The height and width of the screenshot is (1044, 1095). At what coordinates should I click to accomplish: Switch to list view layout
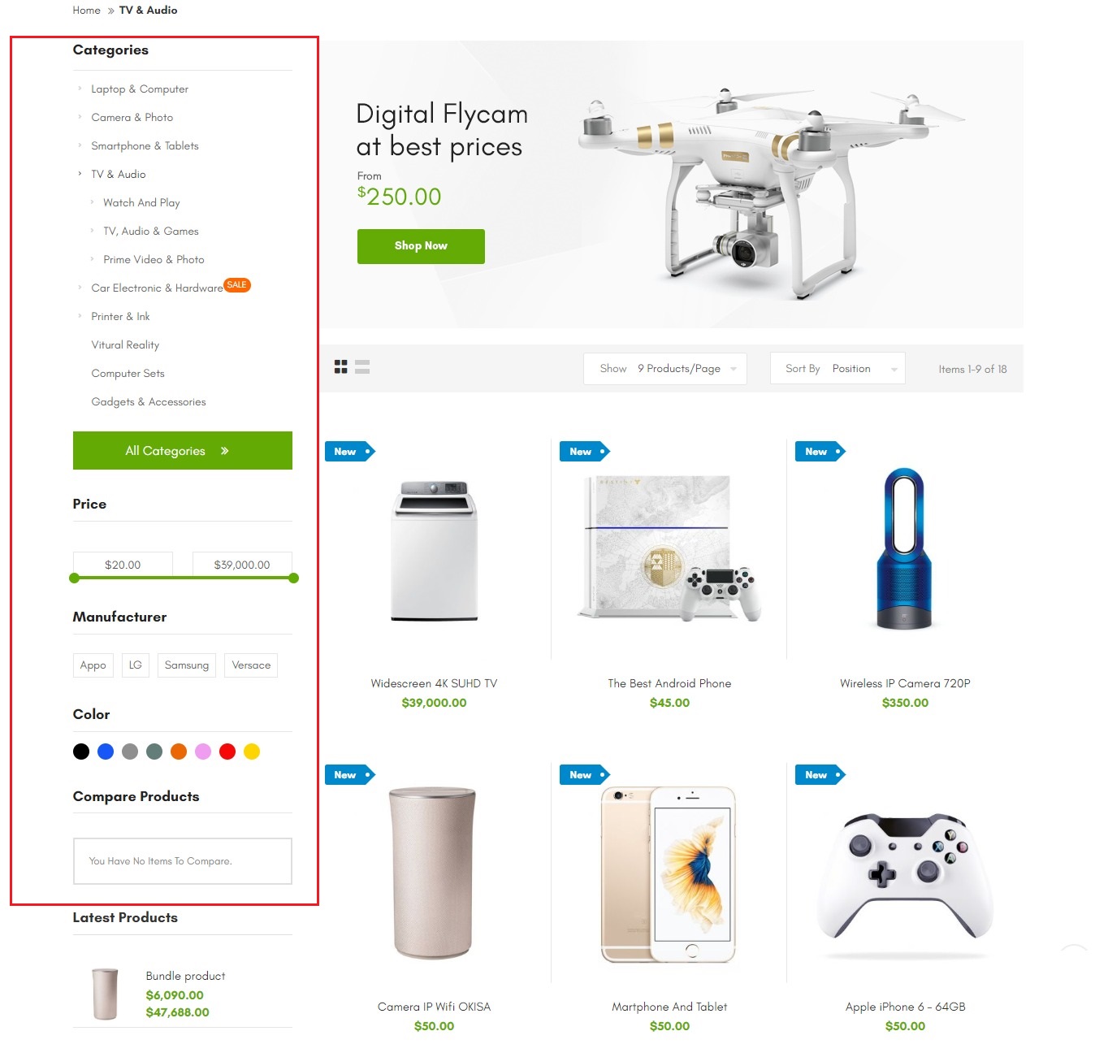pos(362,367)
